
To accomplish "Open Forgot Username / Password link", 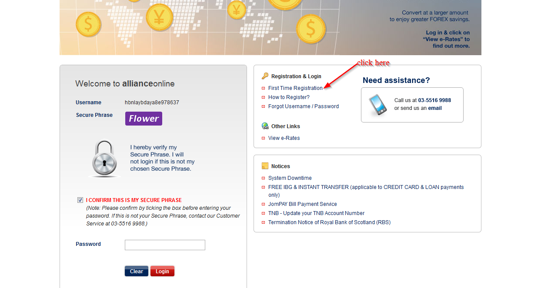I will pyautogui.click(x=304, y=106).
